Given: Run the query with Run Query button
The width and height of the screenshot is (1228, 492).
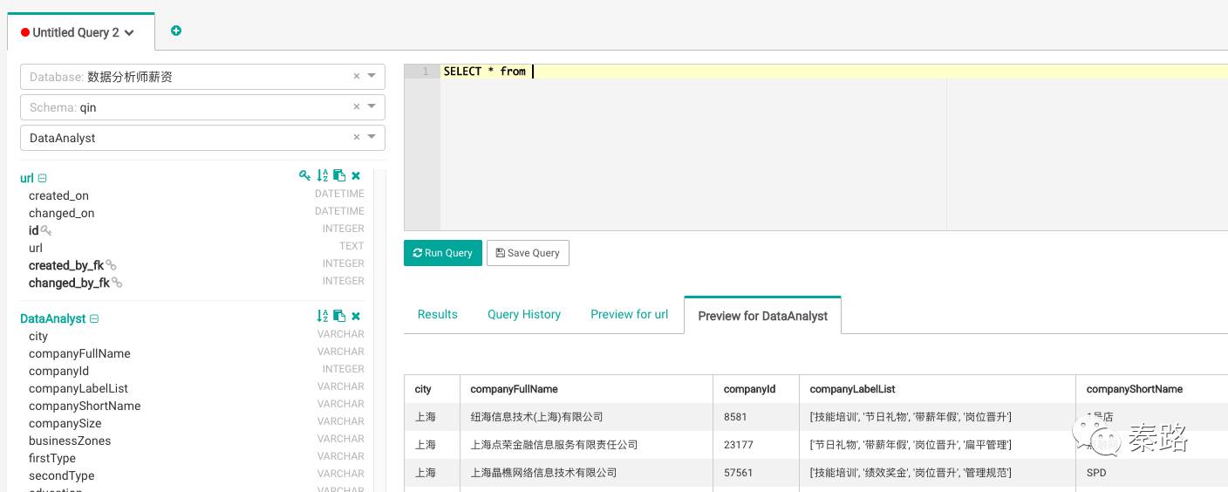Looking at the screenshot, I should coord(443,253).
